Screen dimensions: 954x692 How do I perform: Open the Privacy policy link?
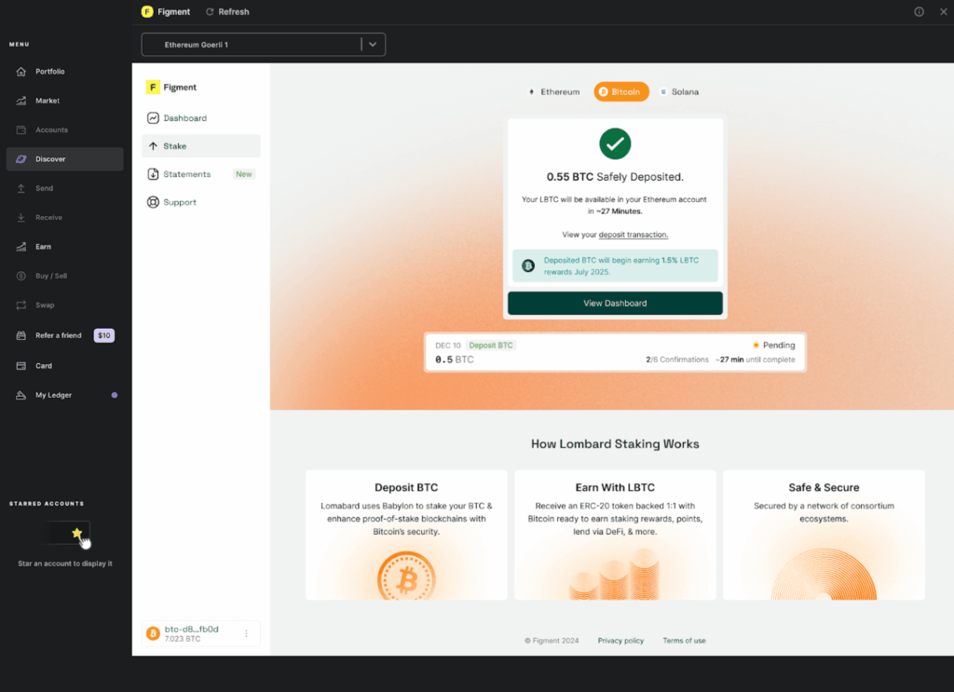click(x=620, y=641)
